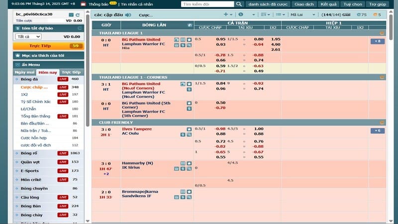This screenshot has width=398, height=224.
Task: Open the plus-icon dropdown in toolbar
Action: [228, 15]
